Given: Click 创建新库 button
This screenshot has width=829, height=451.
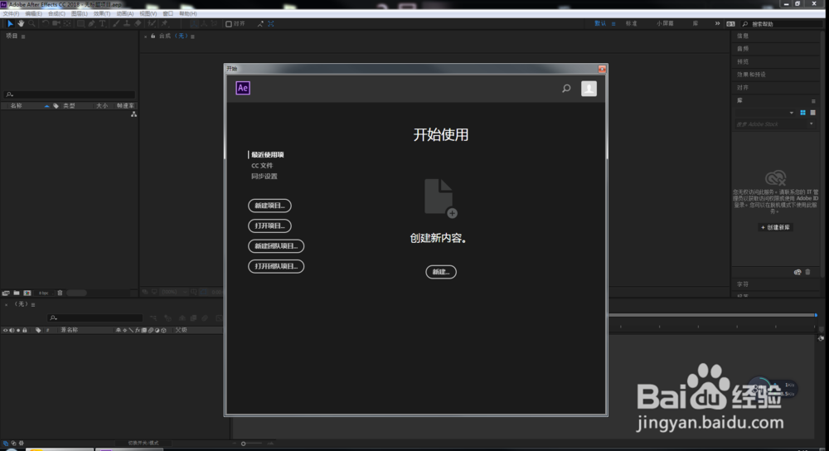Looking at the screenshot, I should click(x=775, y=227).
